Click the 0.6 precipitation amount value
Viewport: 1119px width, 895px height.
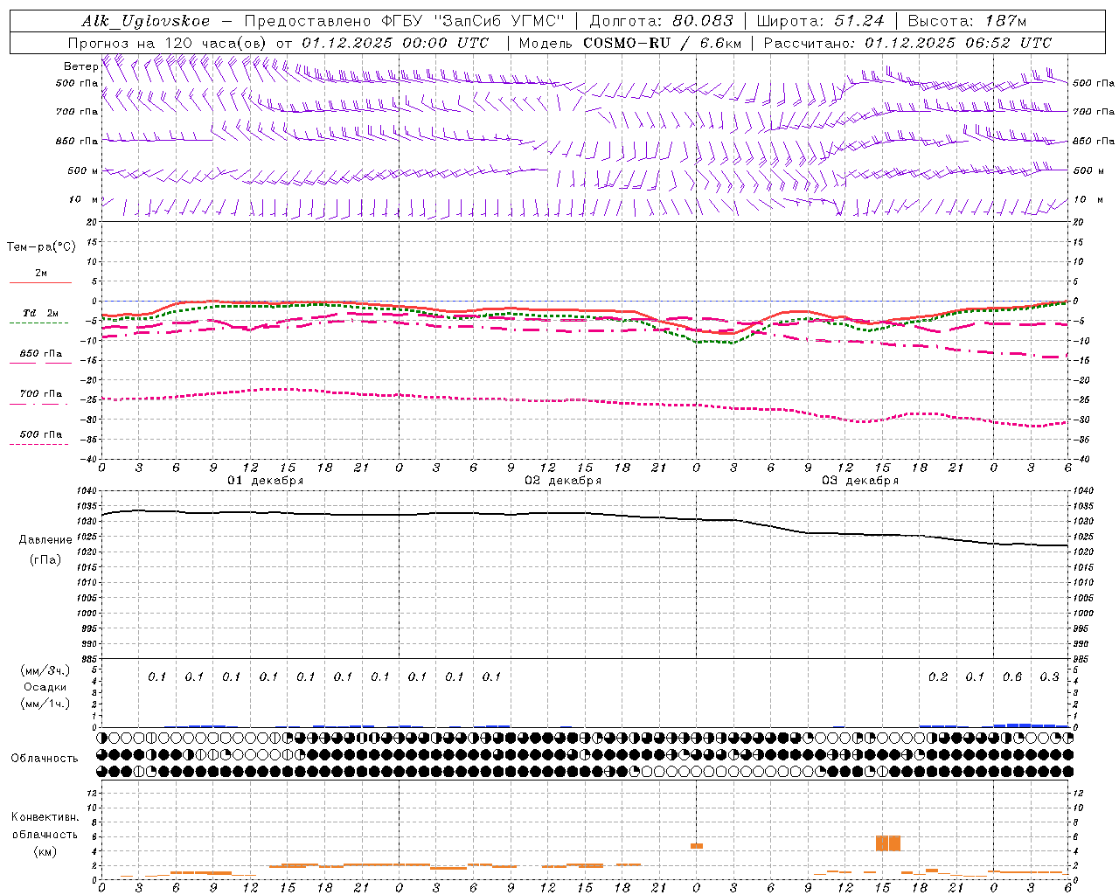click(1012, 676)
